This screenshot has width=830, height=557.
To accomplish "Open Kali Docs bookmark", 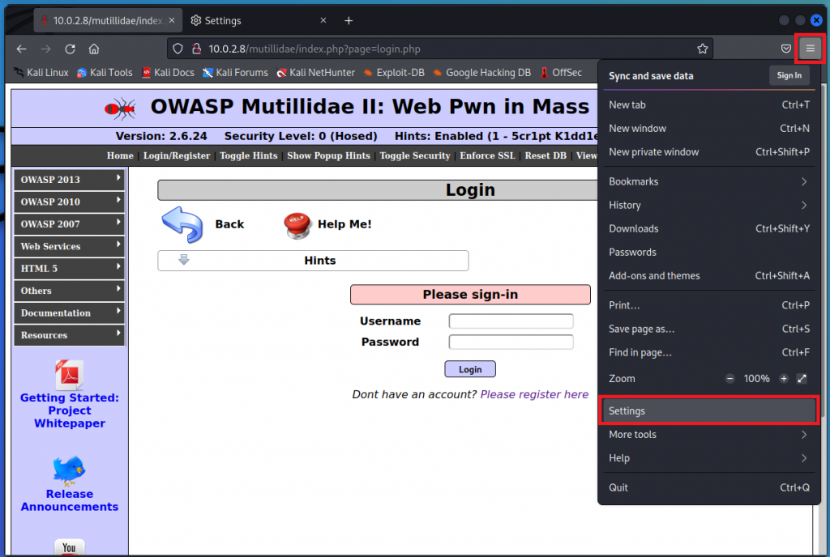I will (x=168, y=72).
